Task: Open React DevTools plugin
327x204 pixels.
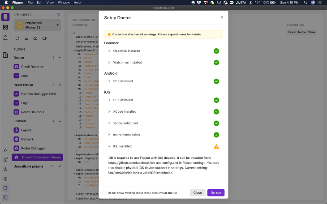Action: click(x=34, y=112)
